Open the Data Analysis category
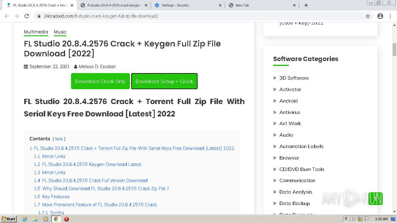Viewport: 397px width, 223px height. [296, 192]
